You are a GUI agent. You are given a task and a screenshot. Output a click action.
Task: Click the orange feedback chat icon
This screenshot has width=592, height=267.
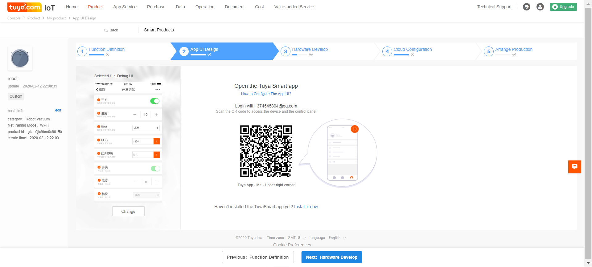pos(575,167)
